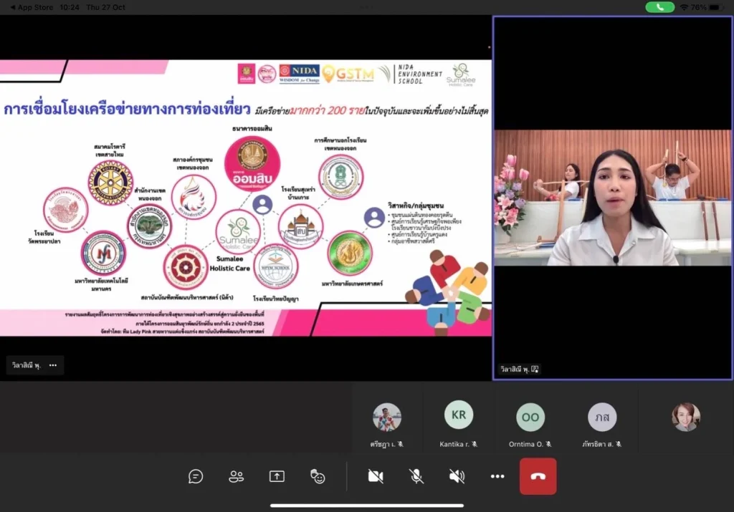
Task: Open the meeting chat panel
Action: click(196, 476)
